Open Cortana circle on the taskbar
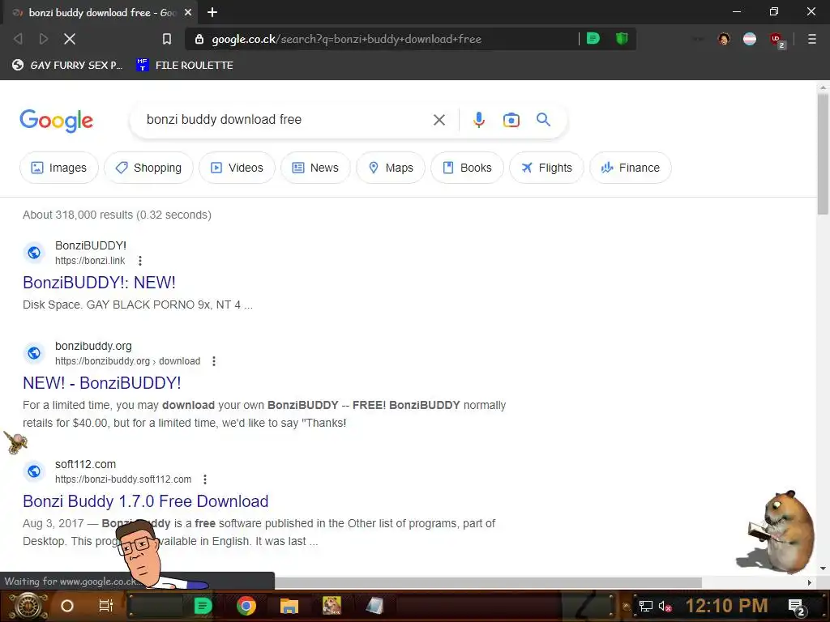Screen dimensions: 830x622 67,606
